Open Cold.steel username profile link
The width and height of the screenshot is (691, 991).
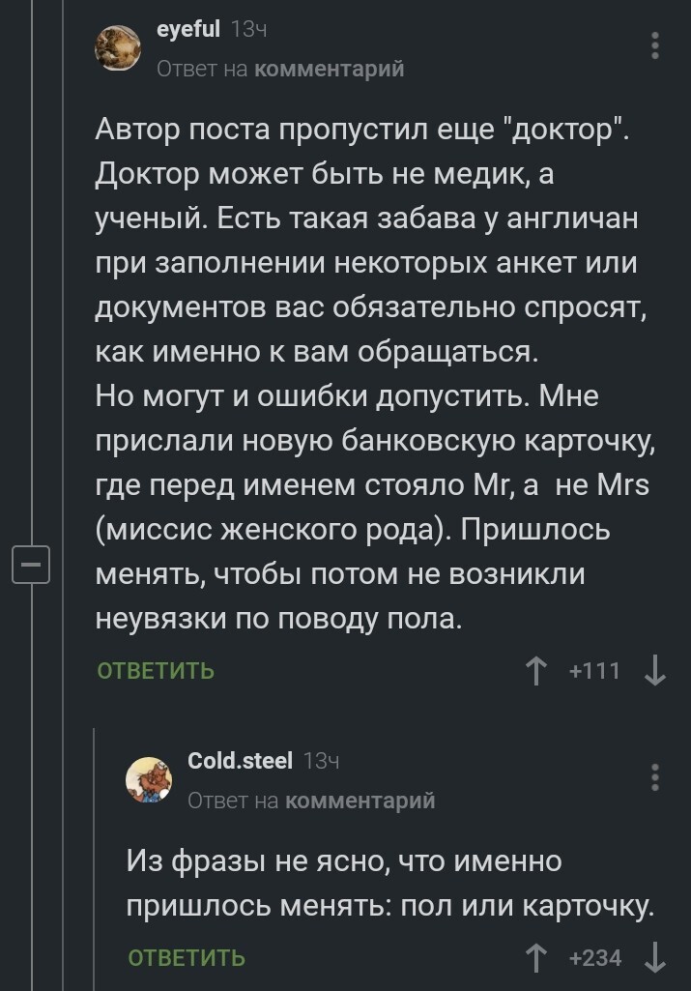239,762
